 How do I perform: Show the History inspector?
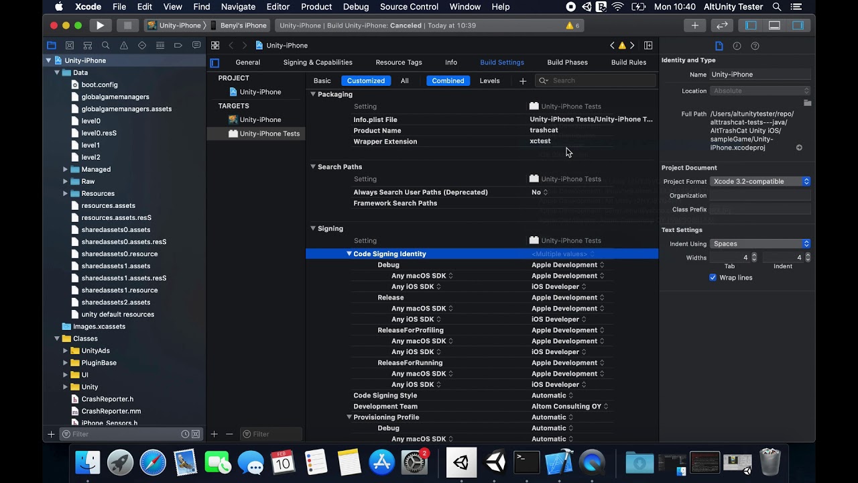click(737, 46)
